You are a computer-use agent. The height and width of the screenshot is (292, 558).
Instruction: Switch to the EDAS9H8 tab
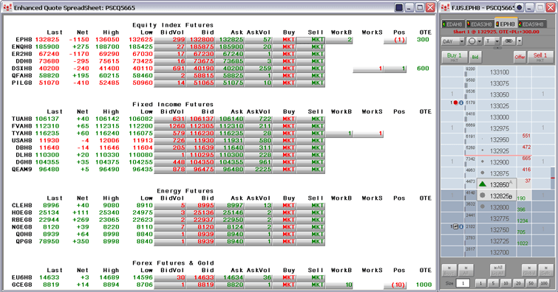tap(531, 24)
